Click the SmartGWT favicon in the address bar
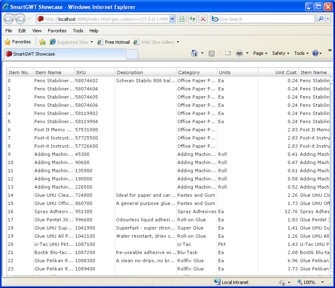 [40, 19]
